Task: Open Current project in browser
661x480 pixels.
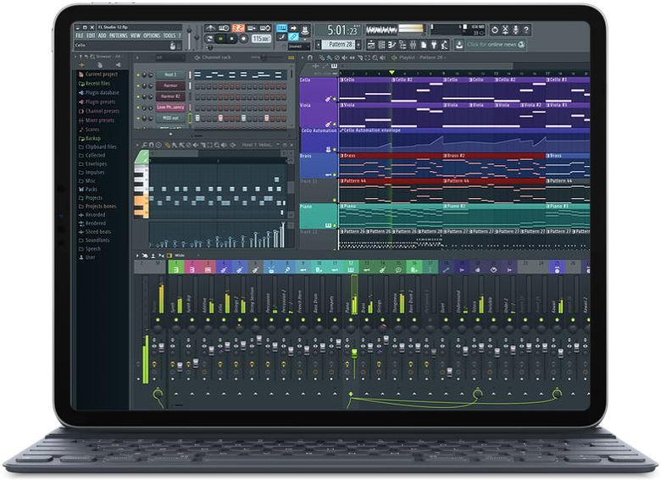Action: (x=97, y=74)
